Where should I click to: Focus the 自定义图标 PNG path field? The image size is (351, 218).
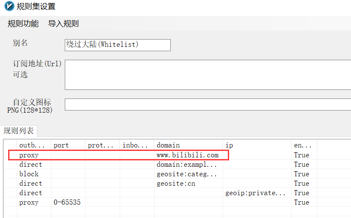coord(208,104)
